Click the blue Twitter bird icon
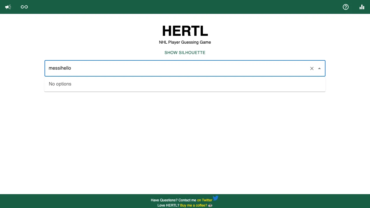This screenshot has width=370, height=208. coord(216,198)
